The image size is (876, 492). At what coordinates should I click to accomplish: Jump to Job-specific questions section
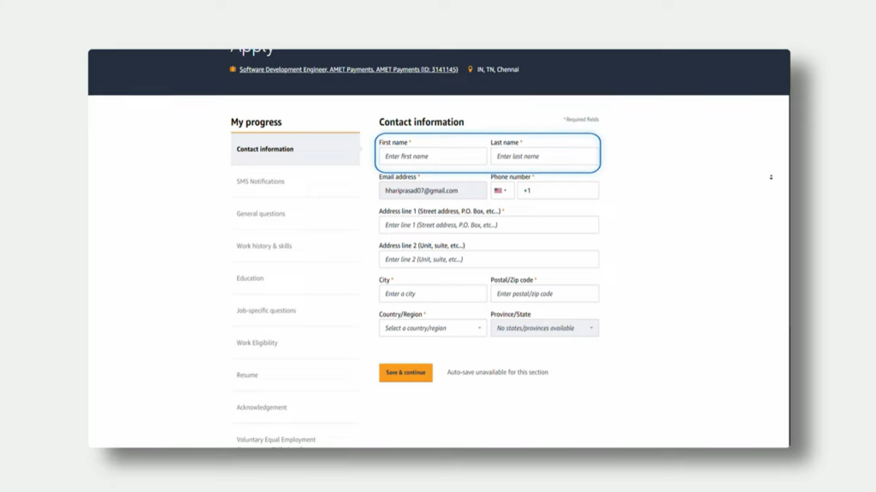(x=266, y=311)
